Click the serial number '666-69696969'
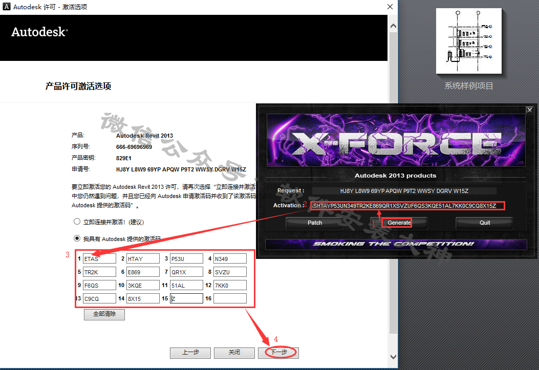 [134, 147]
